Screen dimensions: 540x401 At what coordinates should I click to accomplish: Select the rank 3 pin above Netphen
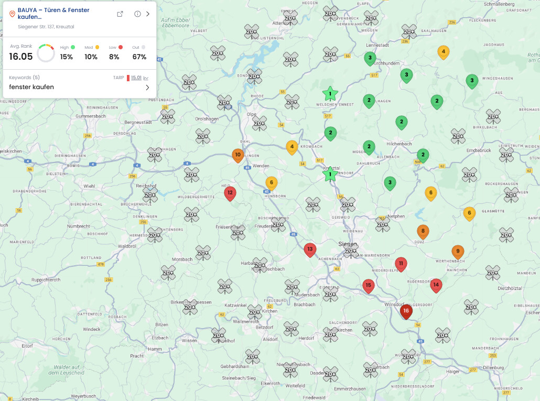(x=390, y=183)
